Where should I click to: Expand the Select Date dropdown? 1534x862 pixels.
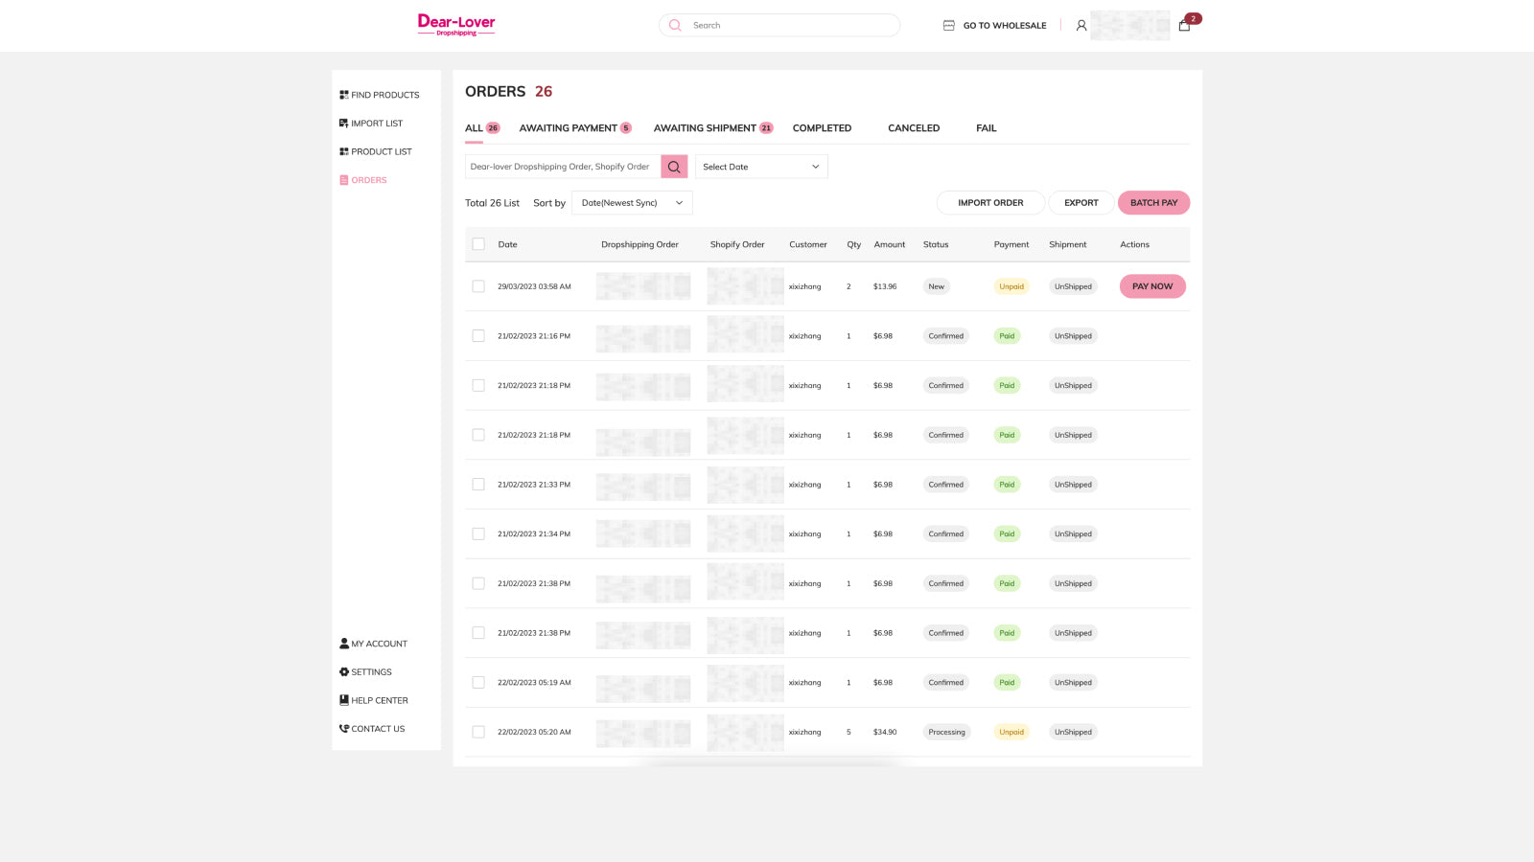(x=761, y=167)
